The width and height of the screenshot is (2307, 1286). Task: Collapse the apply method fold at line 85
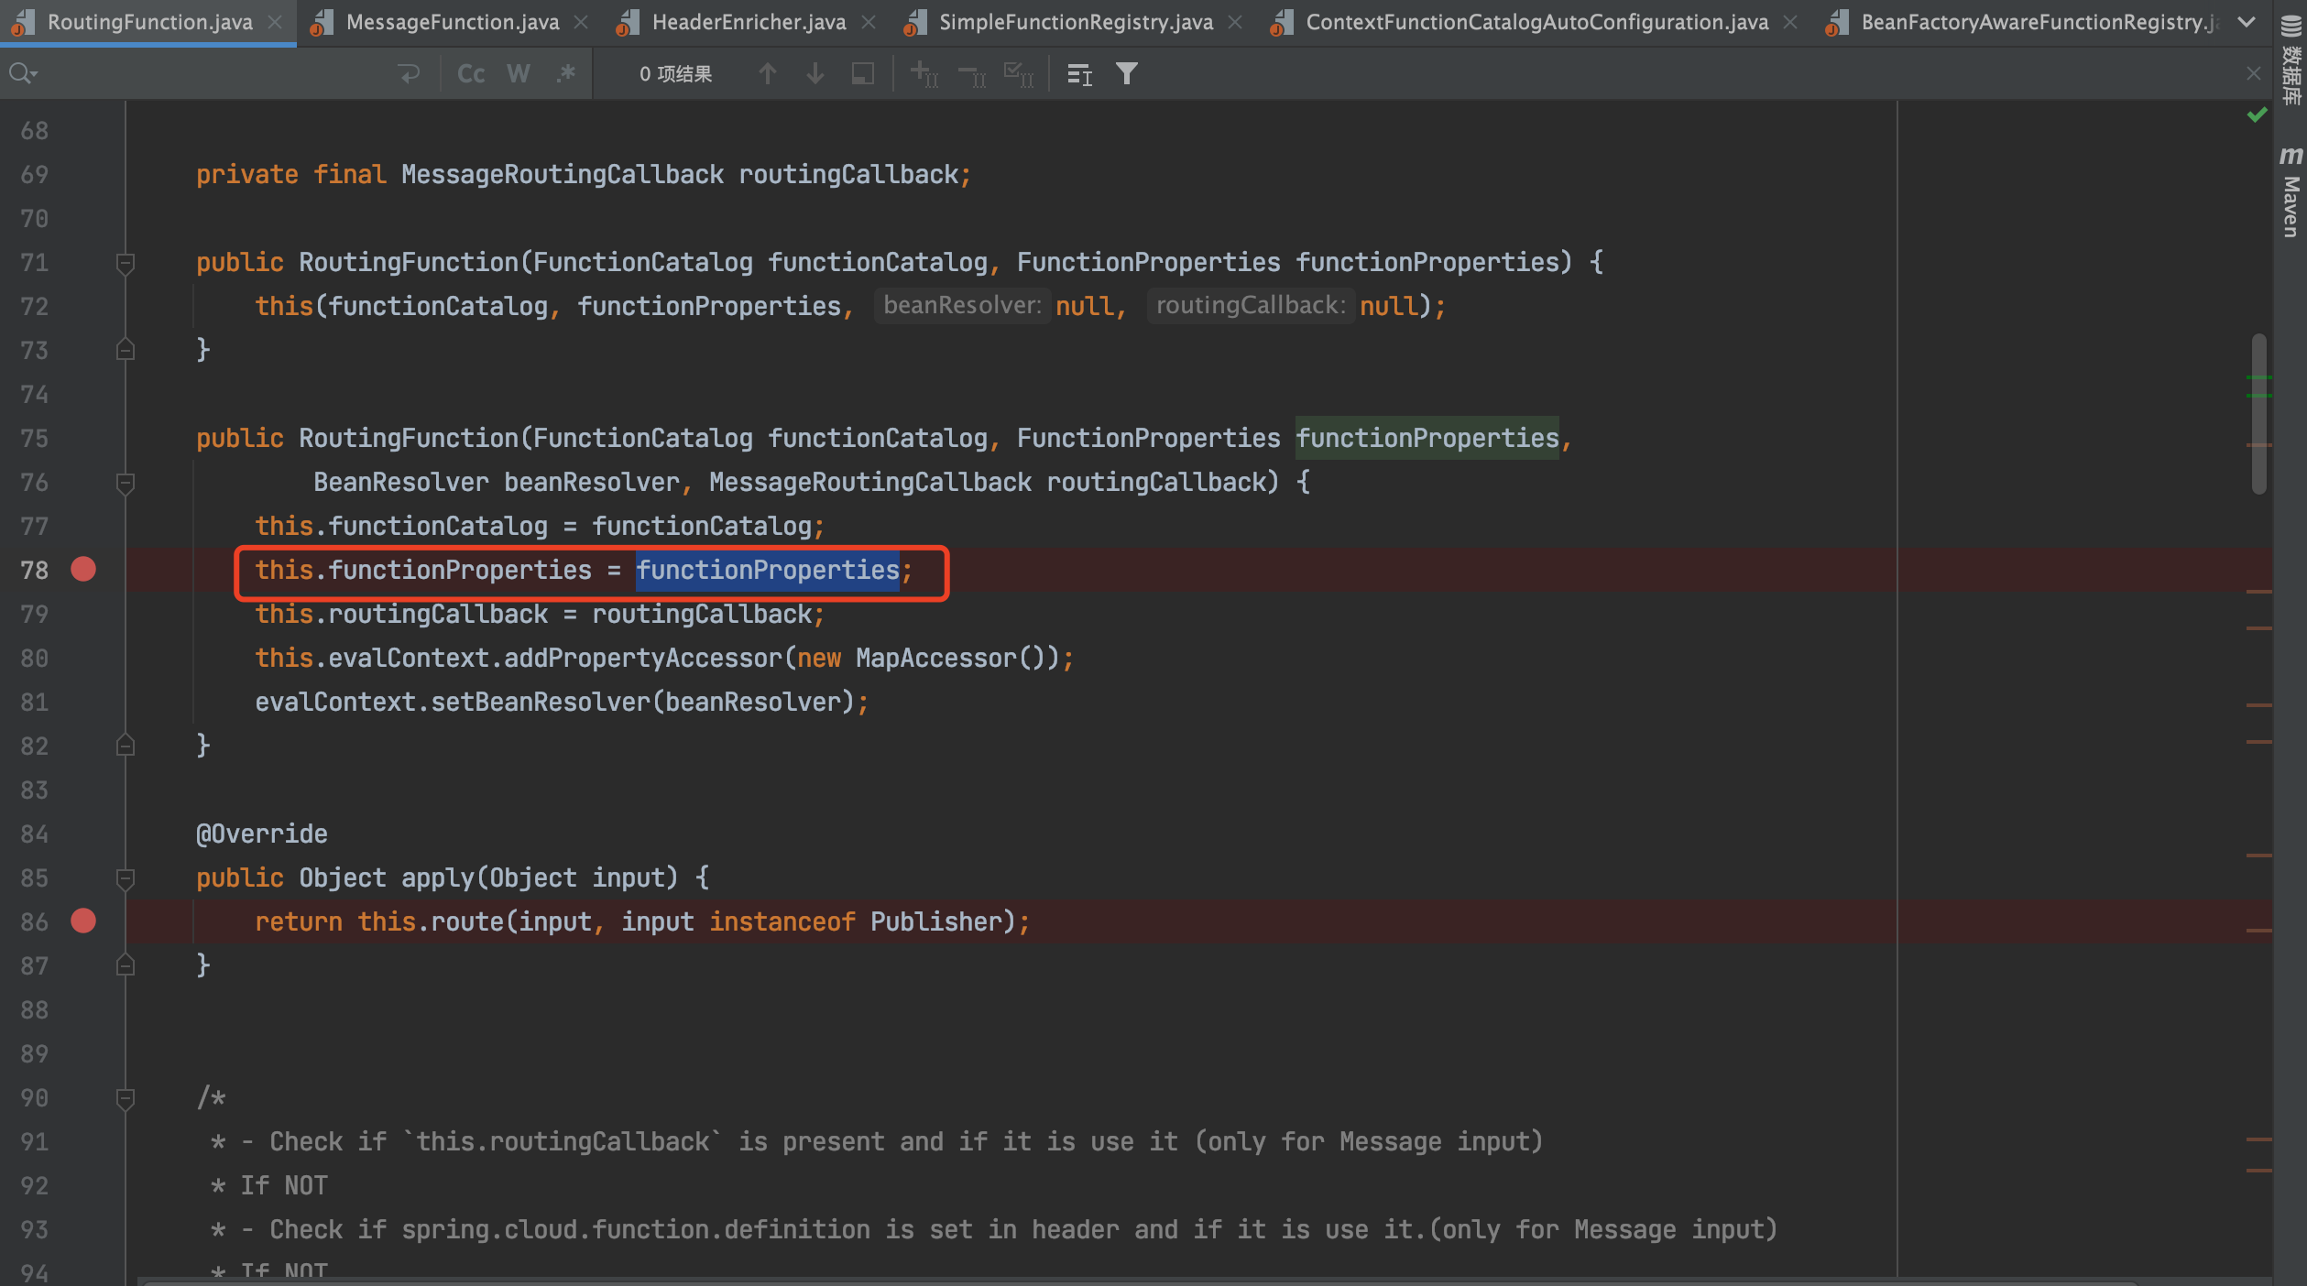coord(126,878)
